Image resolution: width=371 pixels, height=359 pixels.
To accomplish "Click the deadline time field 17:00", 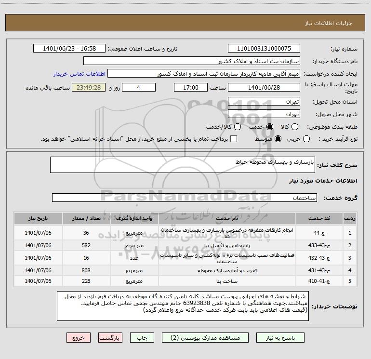I will tap(191, 87).
